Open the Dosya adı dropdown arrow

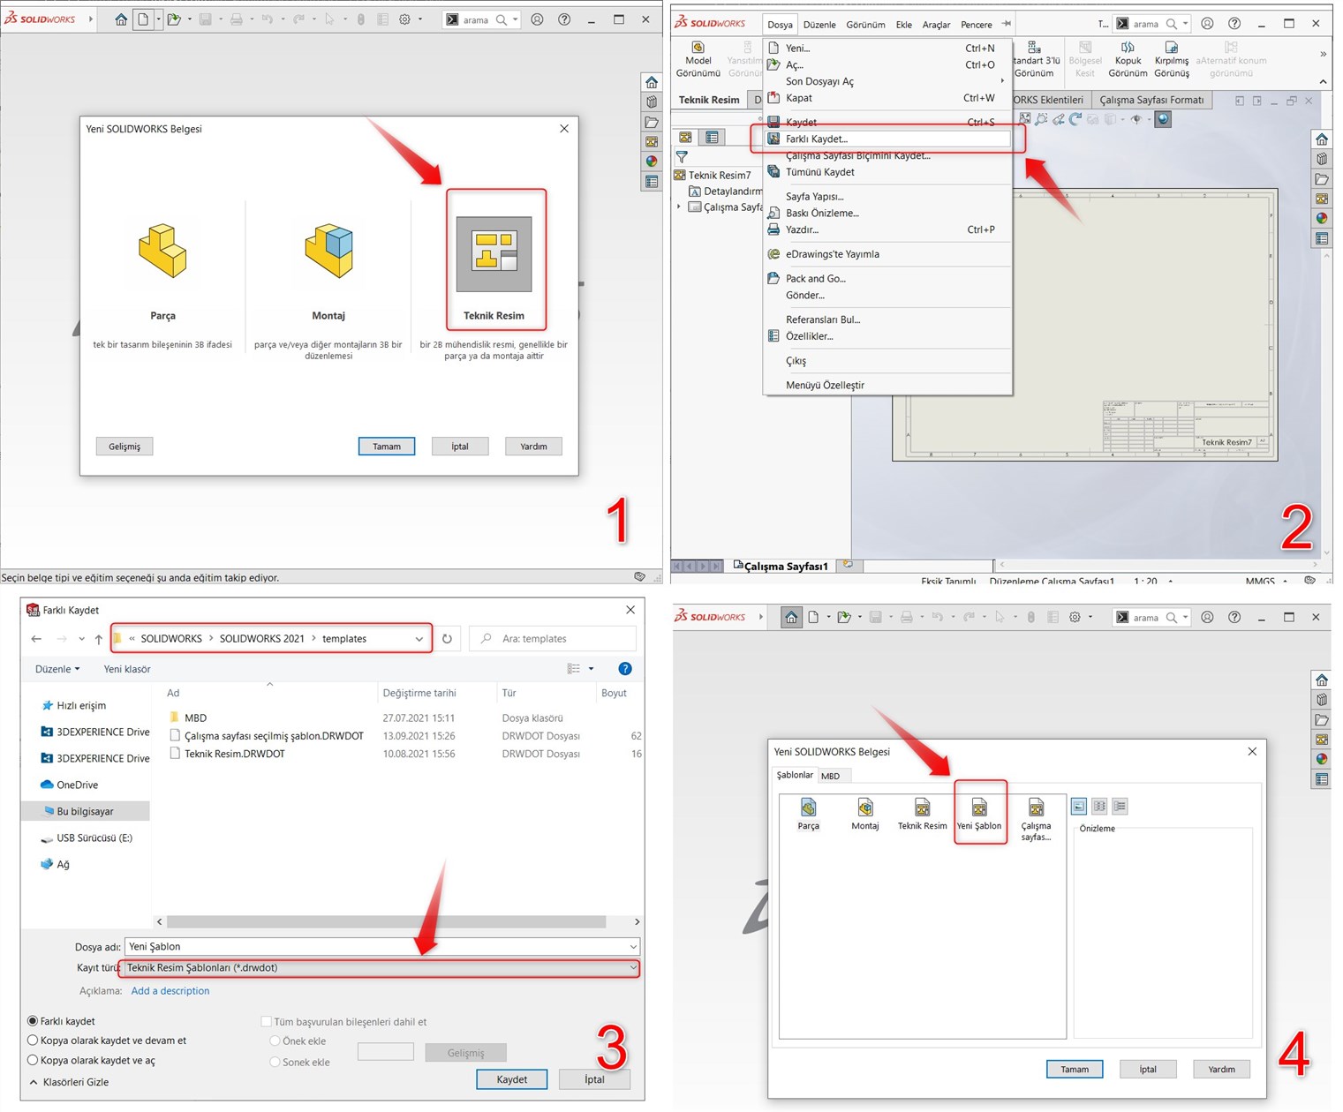click(x=632, y=947)
